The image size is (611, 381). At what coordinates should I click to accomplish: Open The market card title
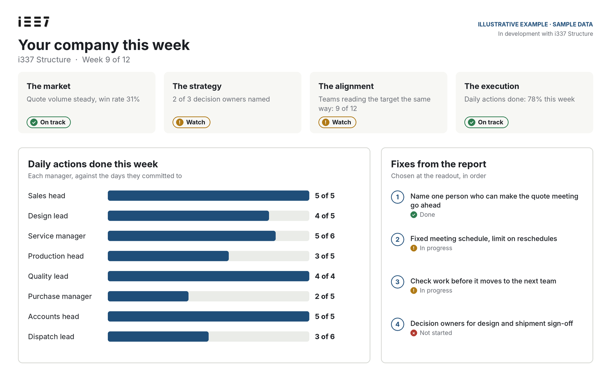(49, 86)
